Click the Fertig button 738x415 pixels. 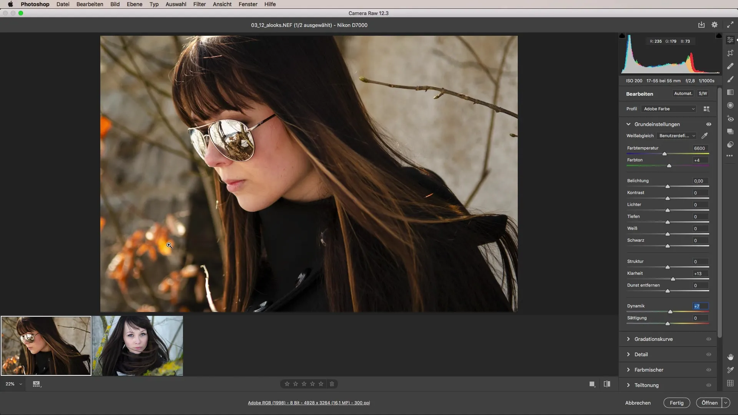(676, 403)
